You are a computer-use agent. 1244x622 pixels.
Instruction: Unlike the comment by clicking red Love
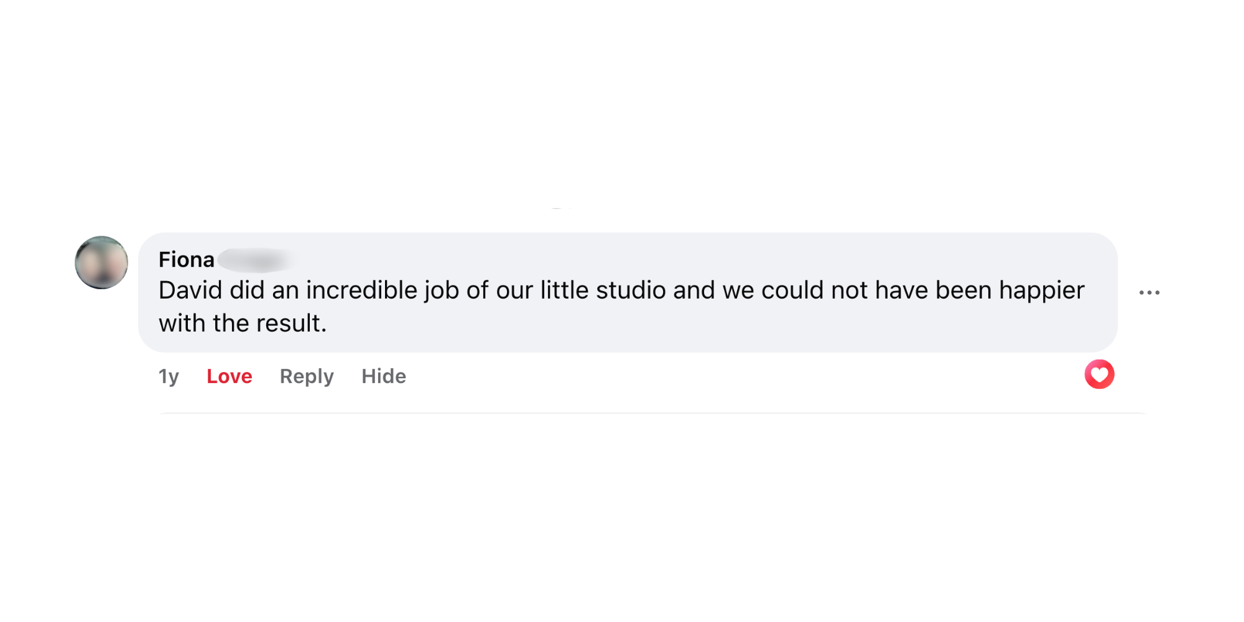(229, 376)
